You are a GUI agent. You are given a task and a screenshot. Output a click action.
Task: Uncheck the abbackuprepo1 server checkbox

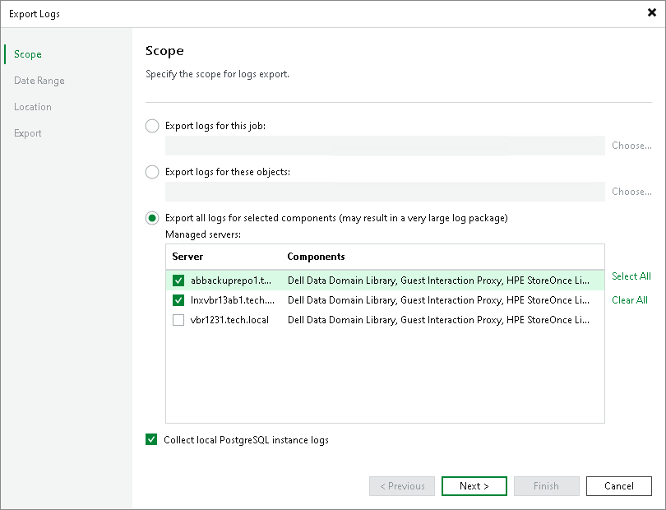tap(178, 280)
